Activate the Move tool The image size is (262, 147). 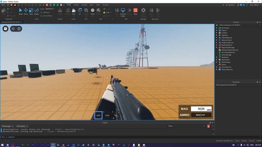pos(26,11)
